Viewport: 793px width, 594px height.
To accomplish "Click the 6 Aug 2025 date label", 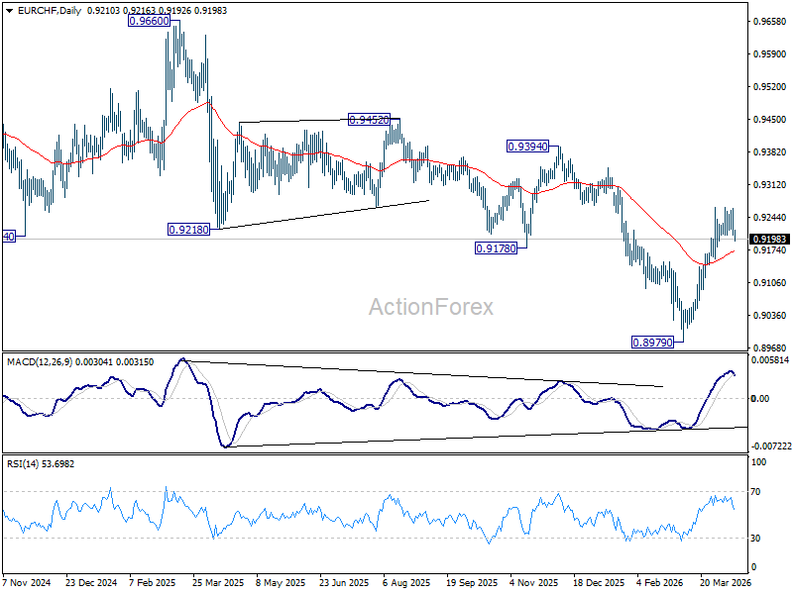I will 406,583.
